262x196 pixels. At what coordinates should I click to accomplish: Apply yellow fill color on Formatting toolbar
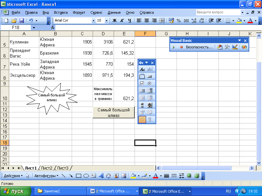[239, 21]
